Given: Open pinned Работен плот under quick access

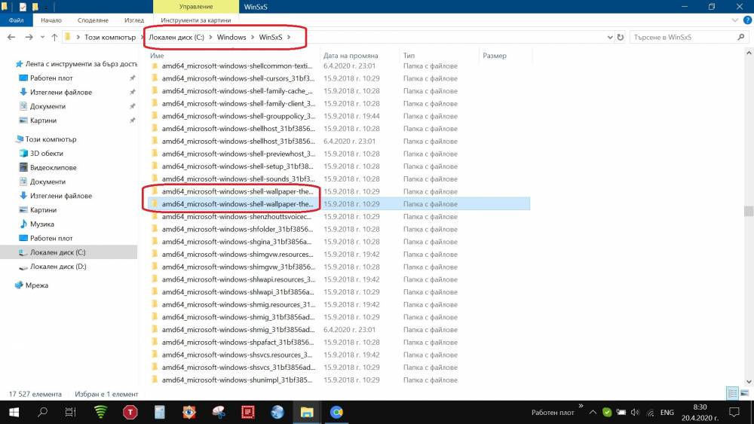Looking at the screenshot, I should click(x=51, y=78).
